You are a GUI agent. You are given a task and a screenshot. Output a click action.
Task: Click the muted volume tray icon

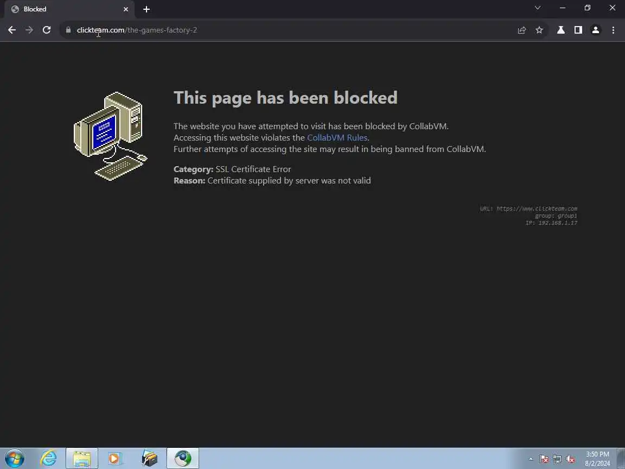point(570,459)
